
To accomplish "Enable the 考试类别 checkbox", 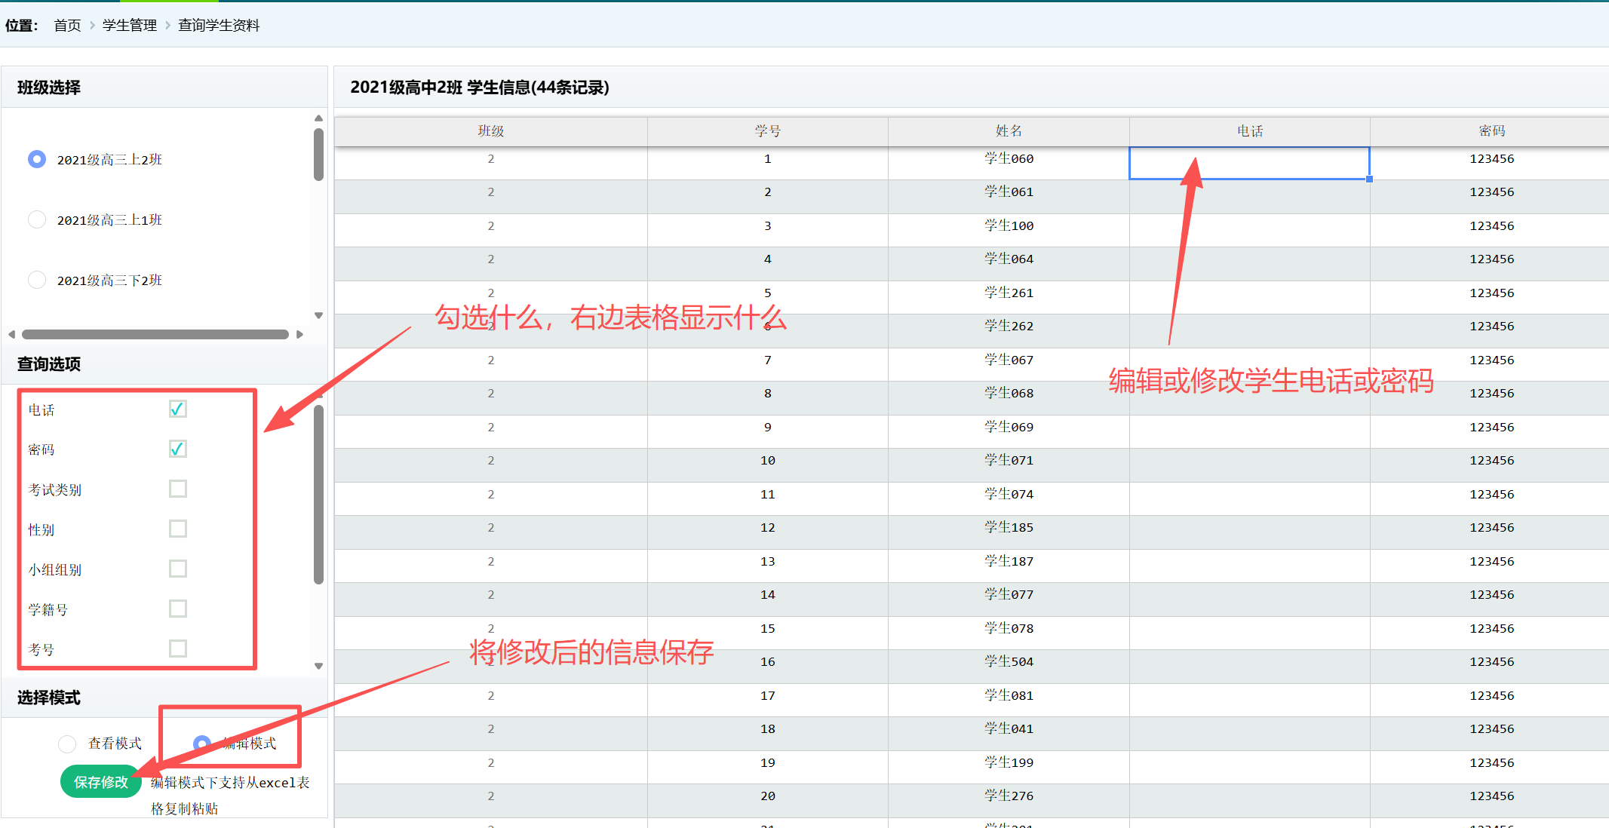I will pos(177,489).
